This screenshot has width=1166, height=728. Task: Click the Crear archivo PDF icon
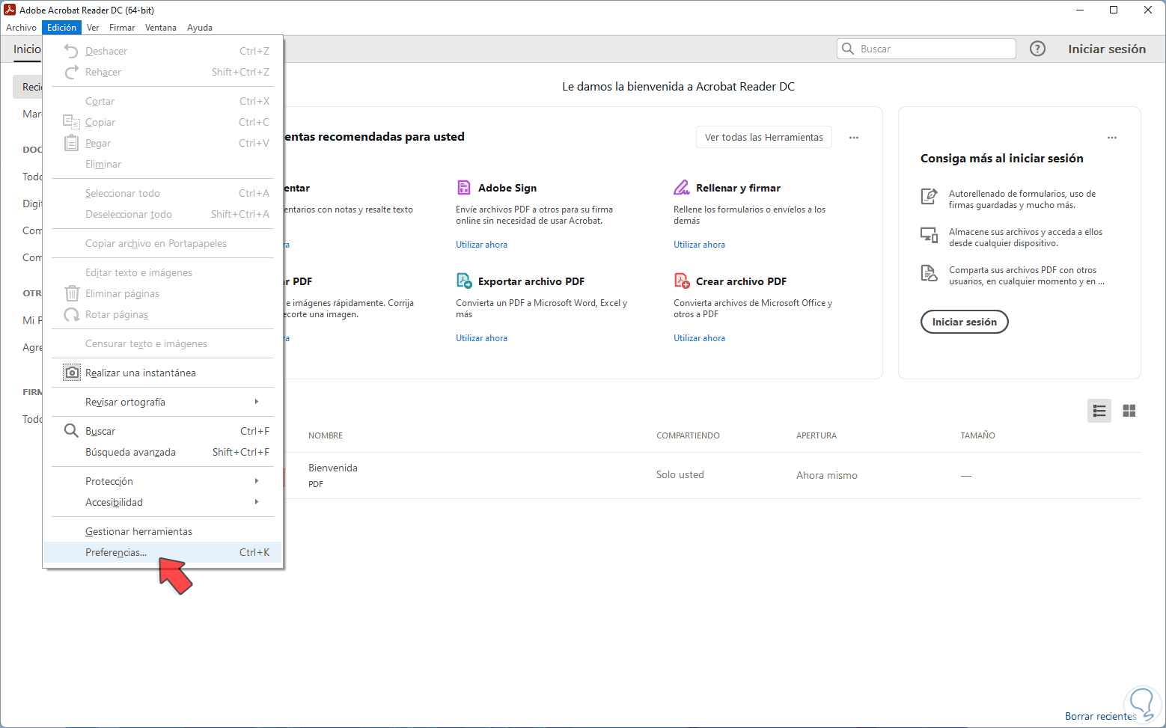(681, 281)
